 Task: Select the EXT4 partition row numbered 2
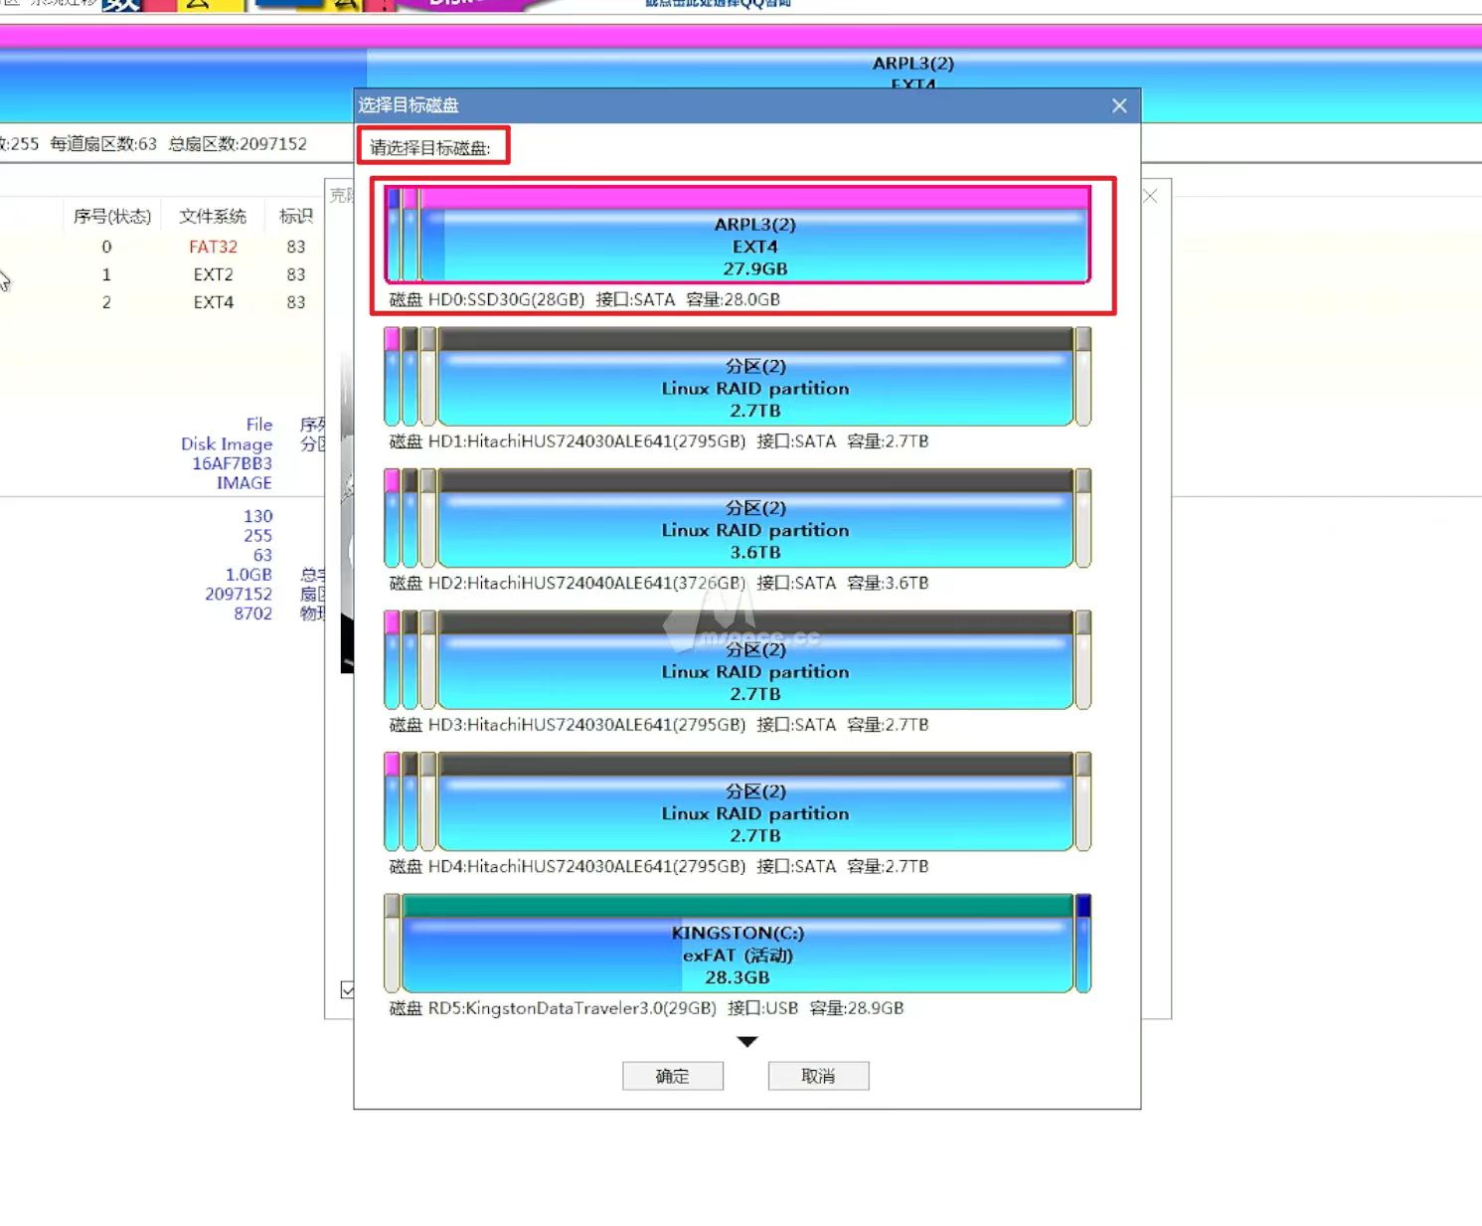click(213, 302)
